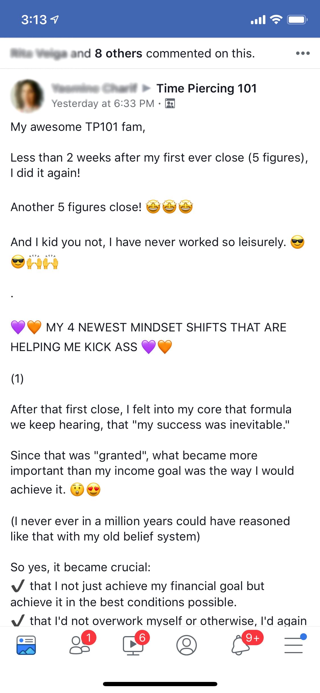
Task: Open the hamburger menu tab
Action: [x=294, y=645]
